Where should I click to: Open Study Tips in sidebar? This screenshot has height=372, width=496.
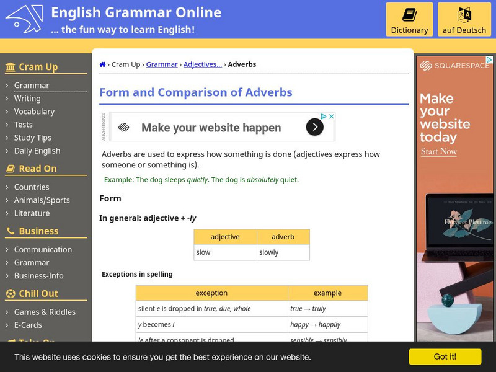coord(33,138)
